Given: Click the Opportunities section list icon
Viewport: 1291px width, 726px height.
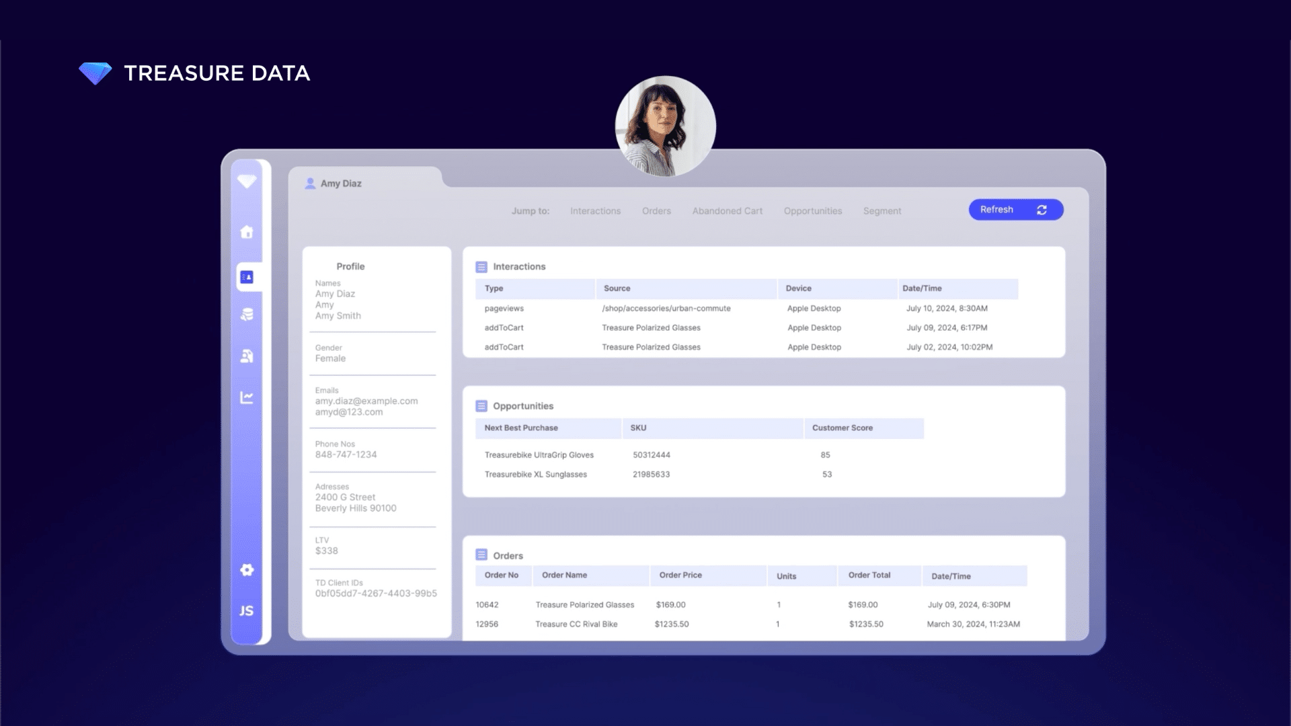Looking at the screenshot, I should point(481,406).
